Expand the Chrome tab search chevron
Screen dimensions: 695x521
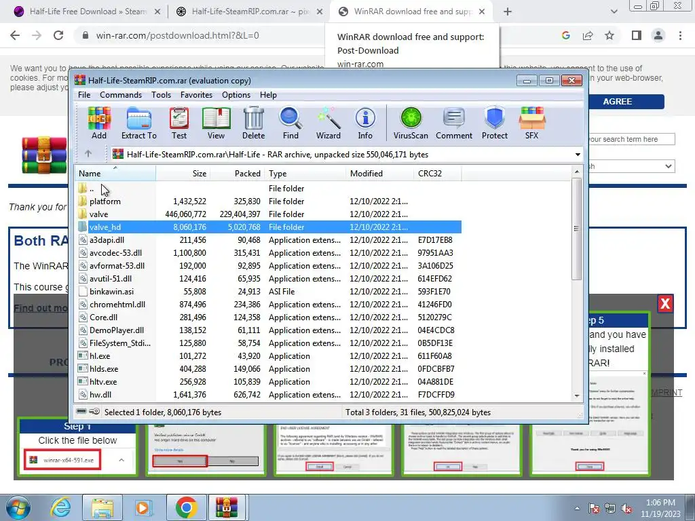click(614, 12)
